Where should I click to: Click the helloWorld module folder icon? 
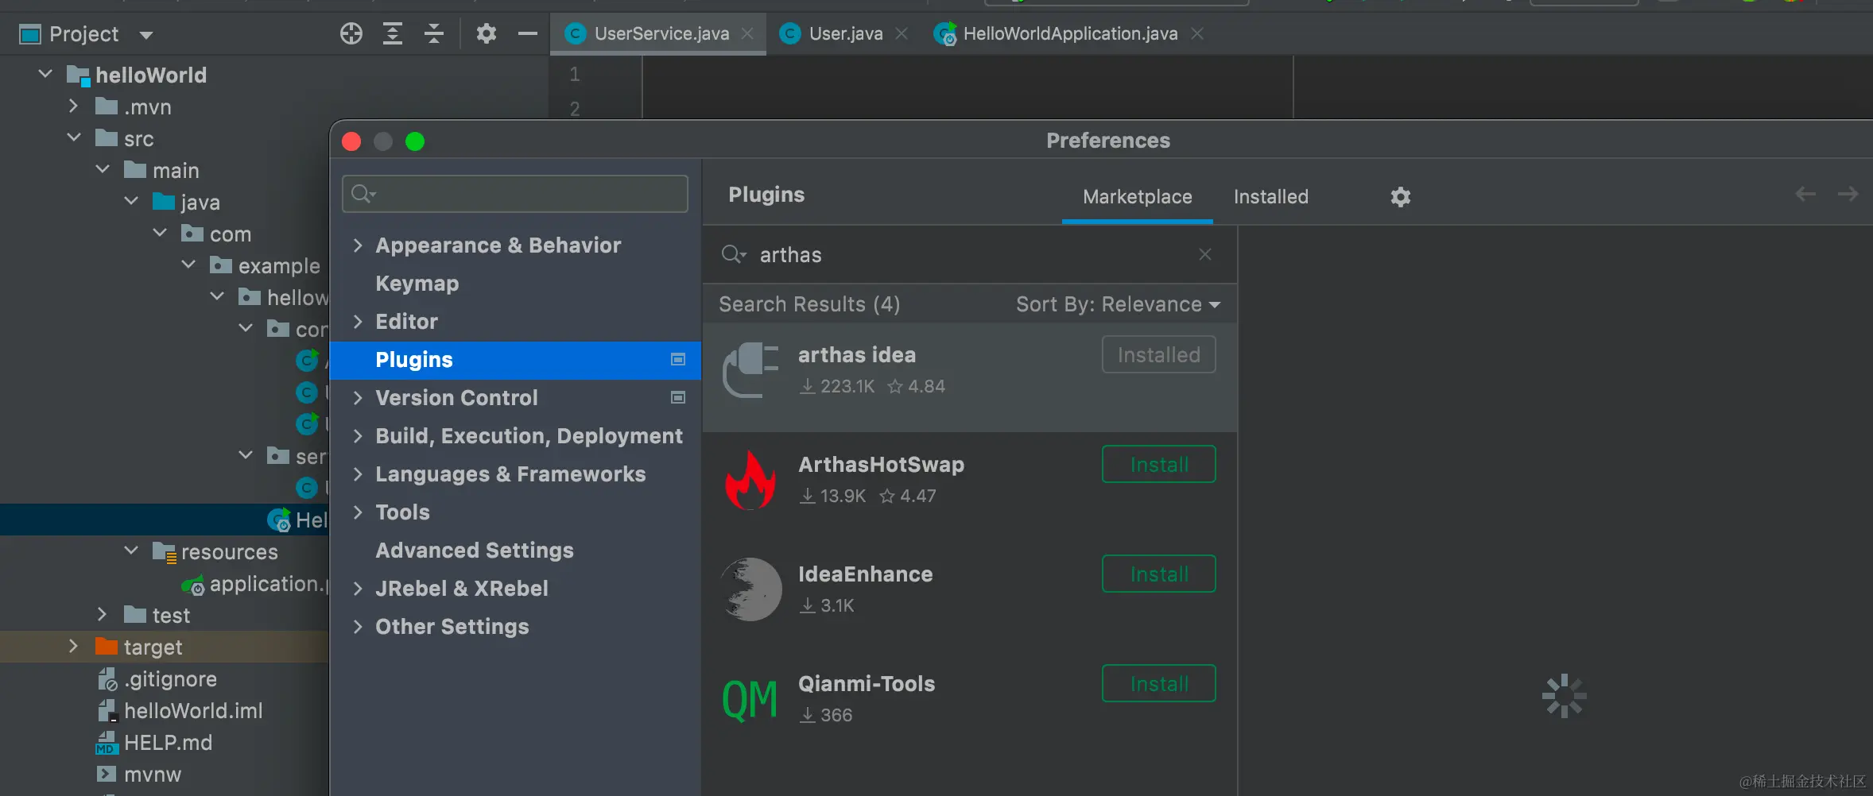[x=78, y=75]
